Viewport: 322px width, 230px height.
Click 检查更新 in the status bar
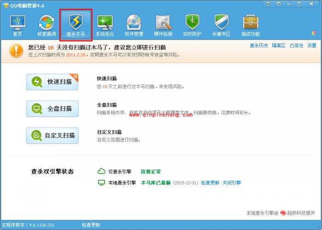pos(91,225)
